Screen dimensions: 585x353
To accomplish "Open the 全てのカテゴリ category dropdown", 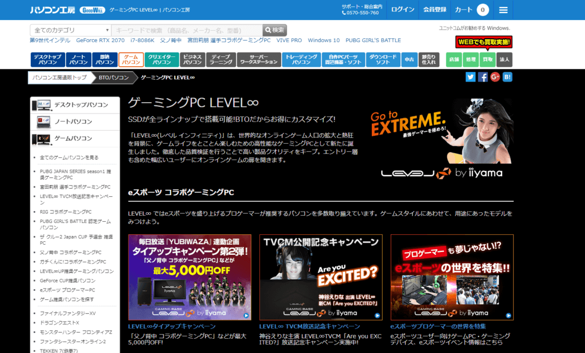I will 70,30.
